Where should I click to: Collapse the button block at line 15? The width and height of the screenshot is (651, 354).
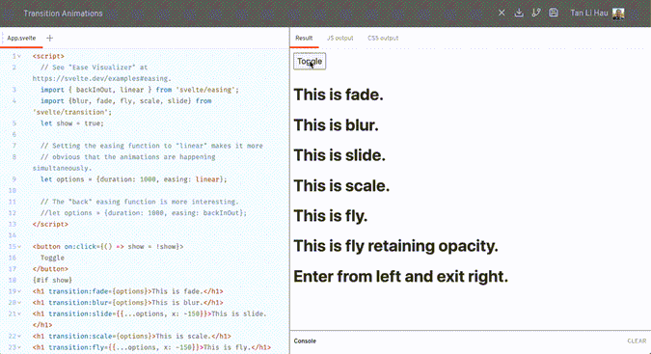point(19,247)
